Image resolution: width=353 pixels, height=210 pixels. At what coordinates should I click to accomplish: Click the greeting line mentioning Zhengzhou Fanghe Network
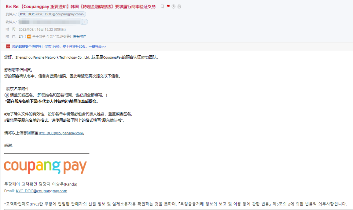(82, 57)
